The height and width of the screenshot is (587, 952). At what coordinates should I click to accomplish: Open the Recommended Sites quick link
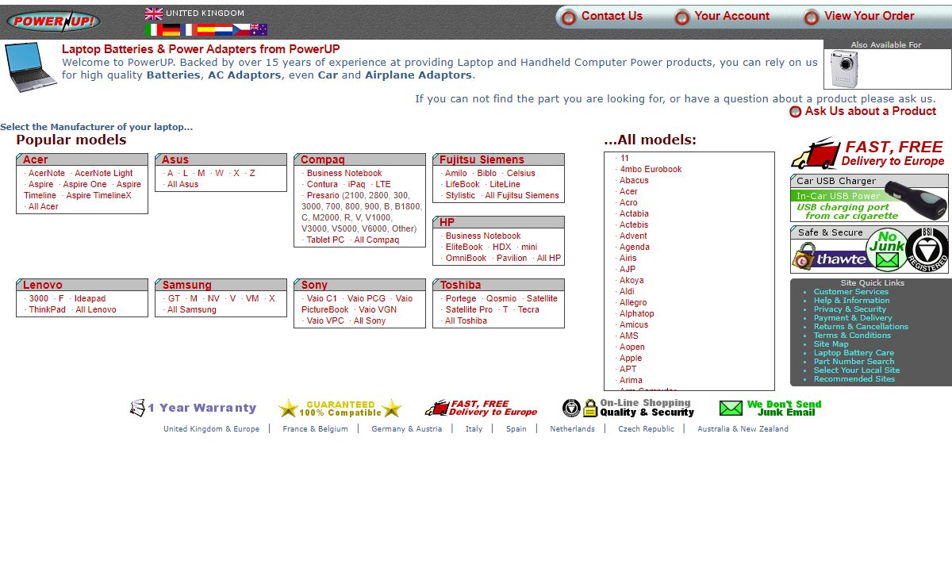pos(854,379)
